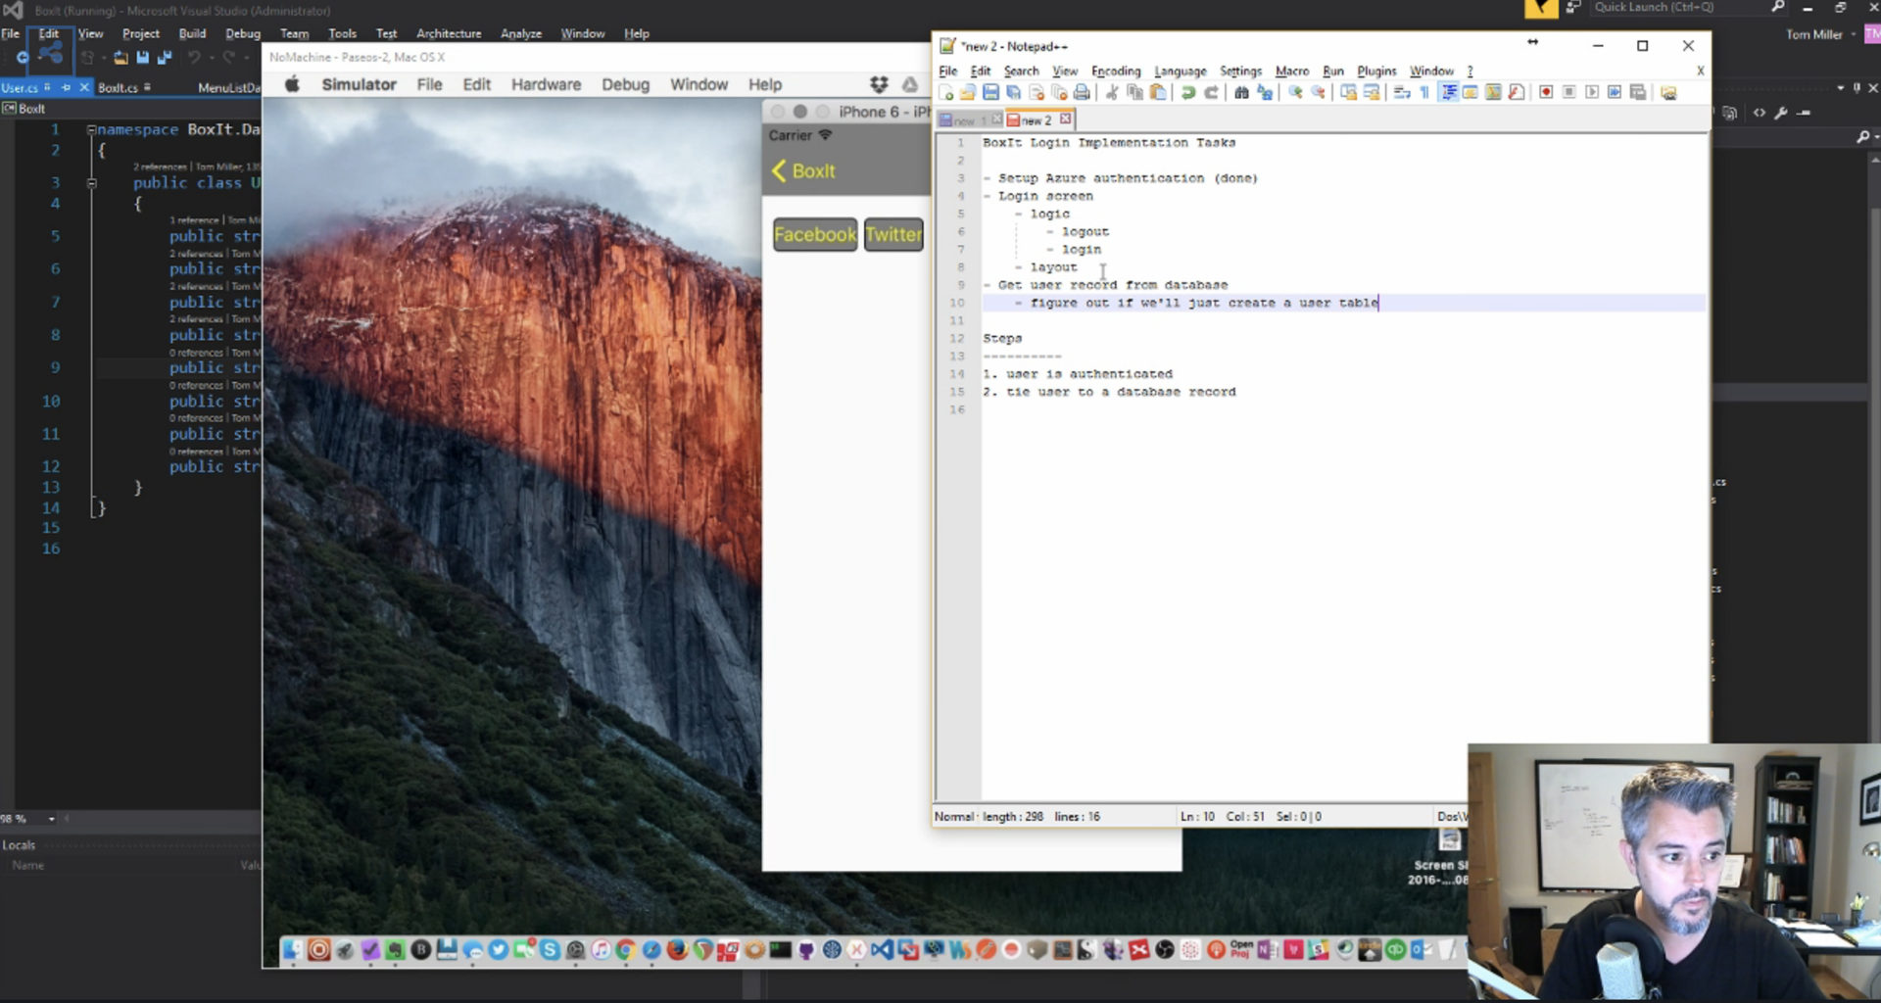The height and width of the screenshot is (1003, 1881).
Task: Start macro recording in Notepad++
Action: pyautogui.click(x=1546, y=93)
